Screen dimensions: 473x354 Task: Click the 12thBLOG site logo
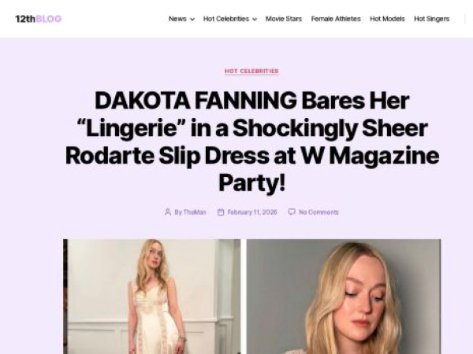(39, 19)
